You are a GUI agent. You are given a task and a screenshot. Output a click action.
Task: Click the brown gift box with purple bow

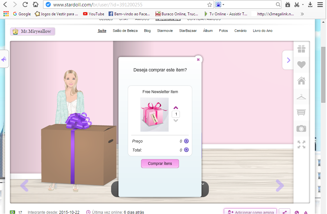coord(79,150)
